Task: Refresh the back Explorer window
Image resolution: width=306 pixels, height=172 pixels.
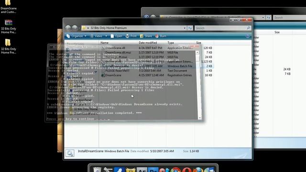Action: click(x=269, y=18)
